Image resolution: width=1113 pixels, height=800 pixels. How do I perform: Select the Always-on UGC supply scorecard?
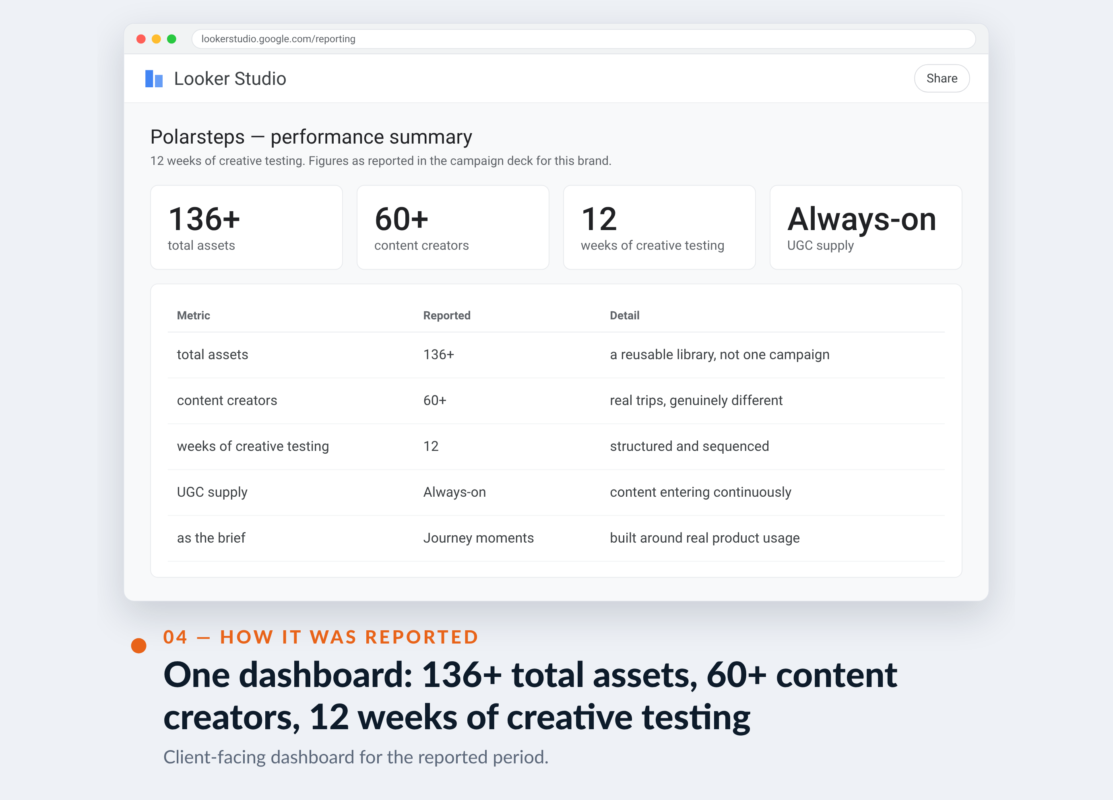866,227
